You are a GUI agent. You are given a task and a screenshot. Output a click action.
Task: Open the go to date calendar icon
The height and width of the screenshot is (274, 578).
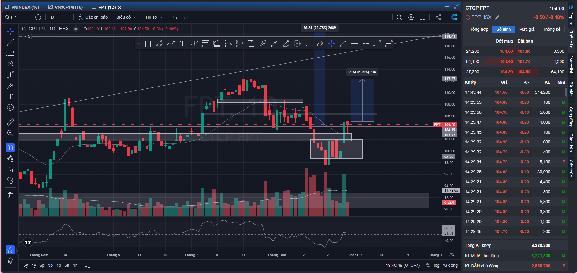[x=88, y=265]
